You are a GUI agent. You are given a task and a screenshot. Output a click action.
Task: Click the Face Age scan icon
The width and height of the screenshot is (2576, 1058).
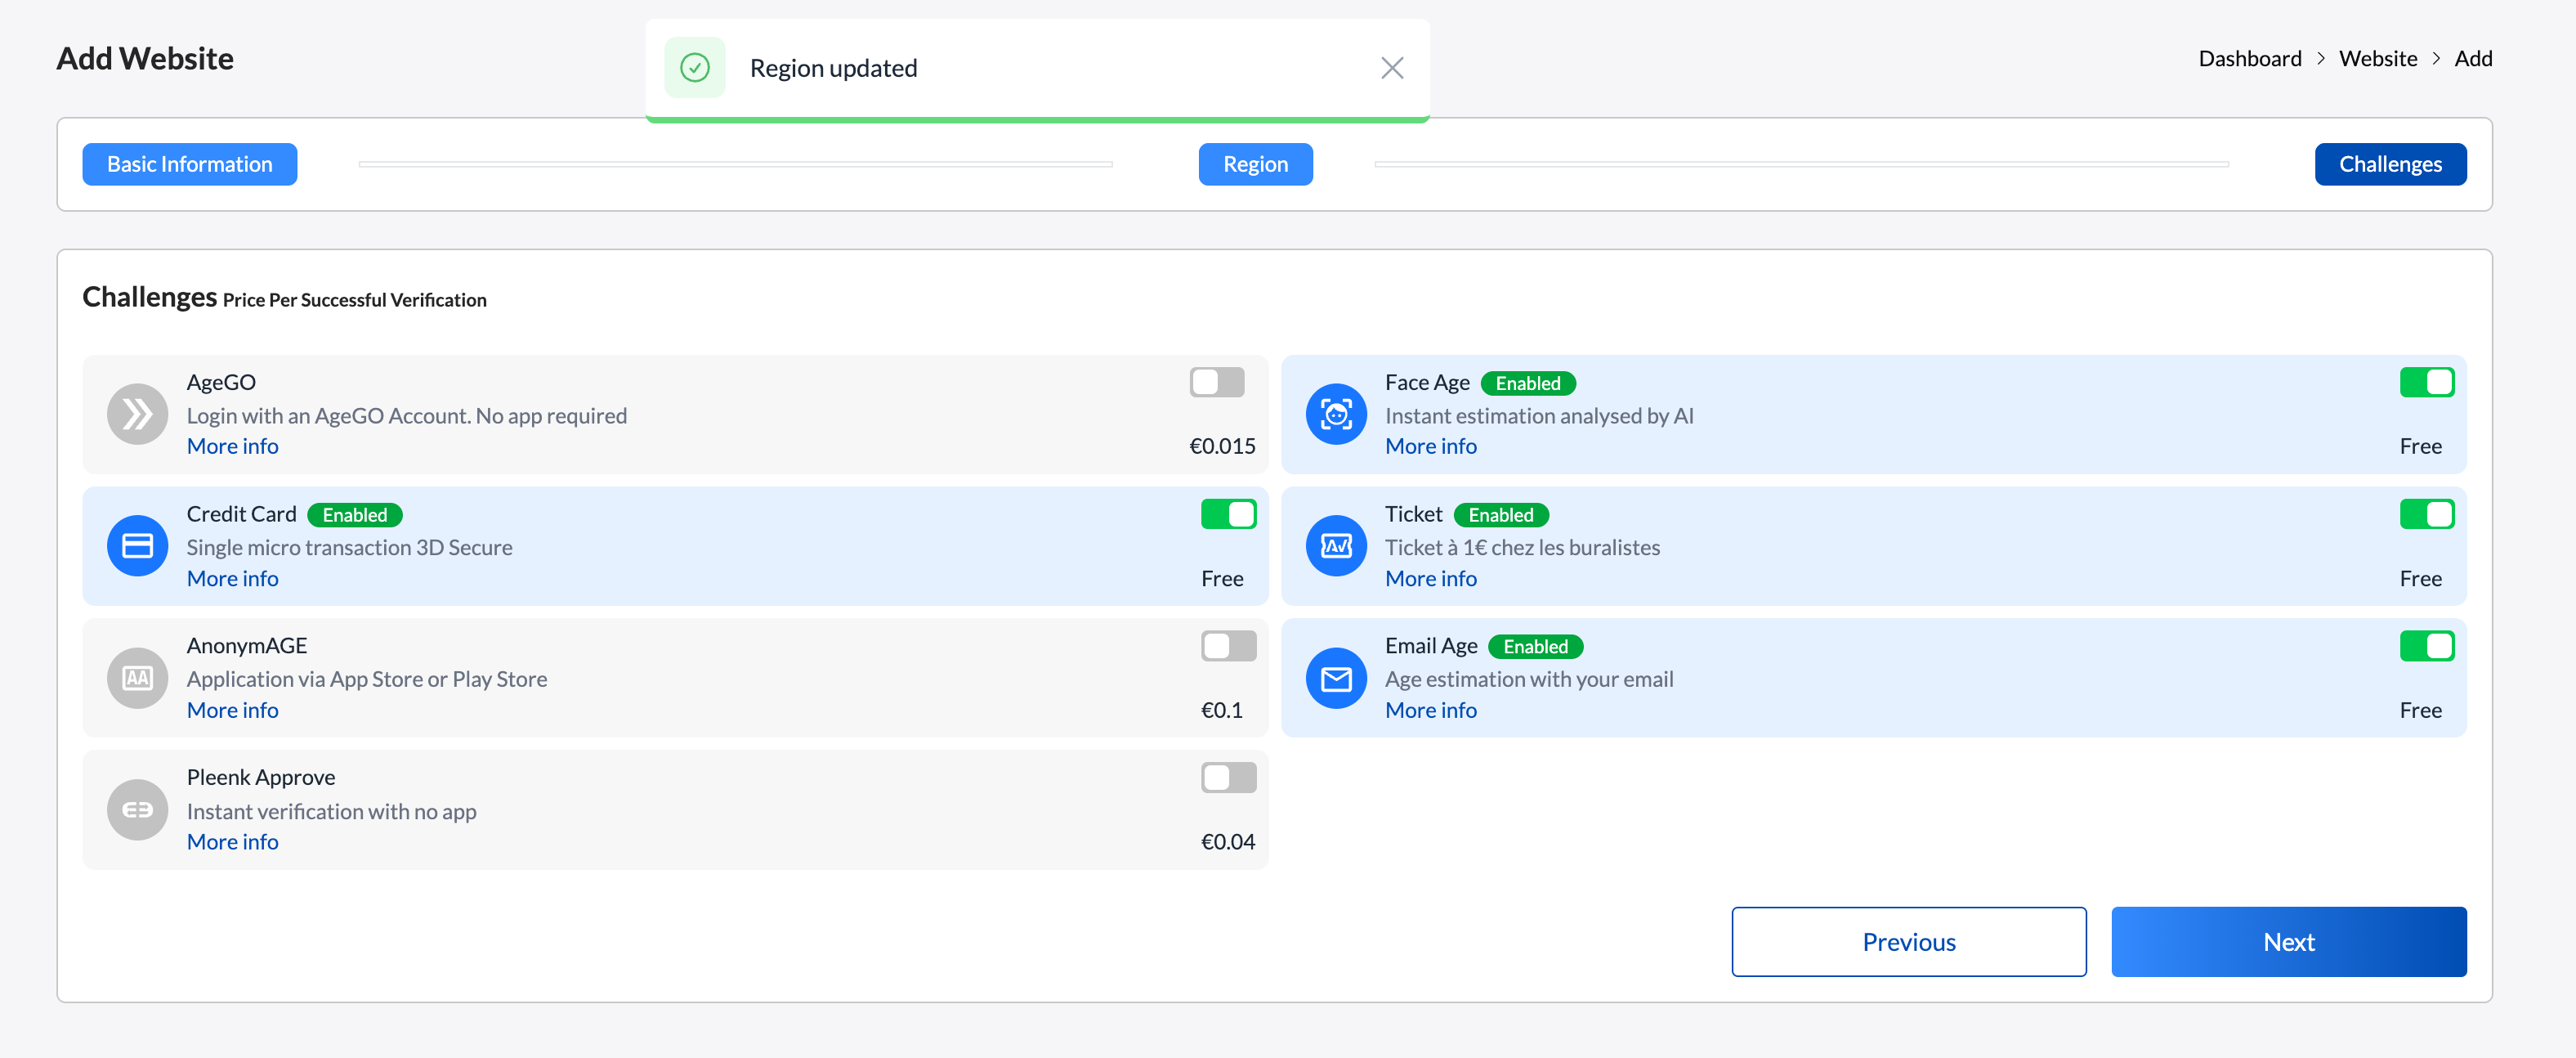click(x=1335, y=414)
